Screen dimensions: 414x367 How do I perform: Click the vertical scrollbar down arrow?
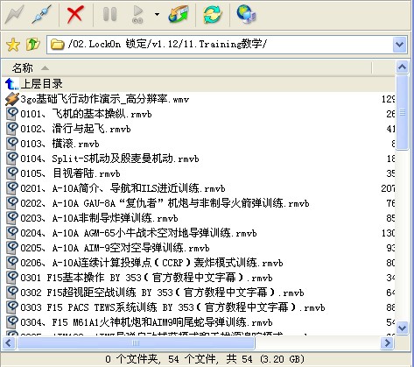coord(402,328)
